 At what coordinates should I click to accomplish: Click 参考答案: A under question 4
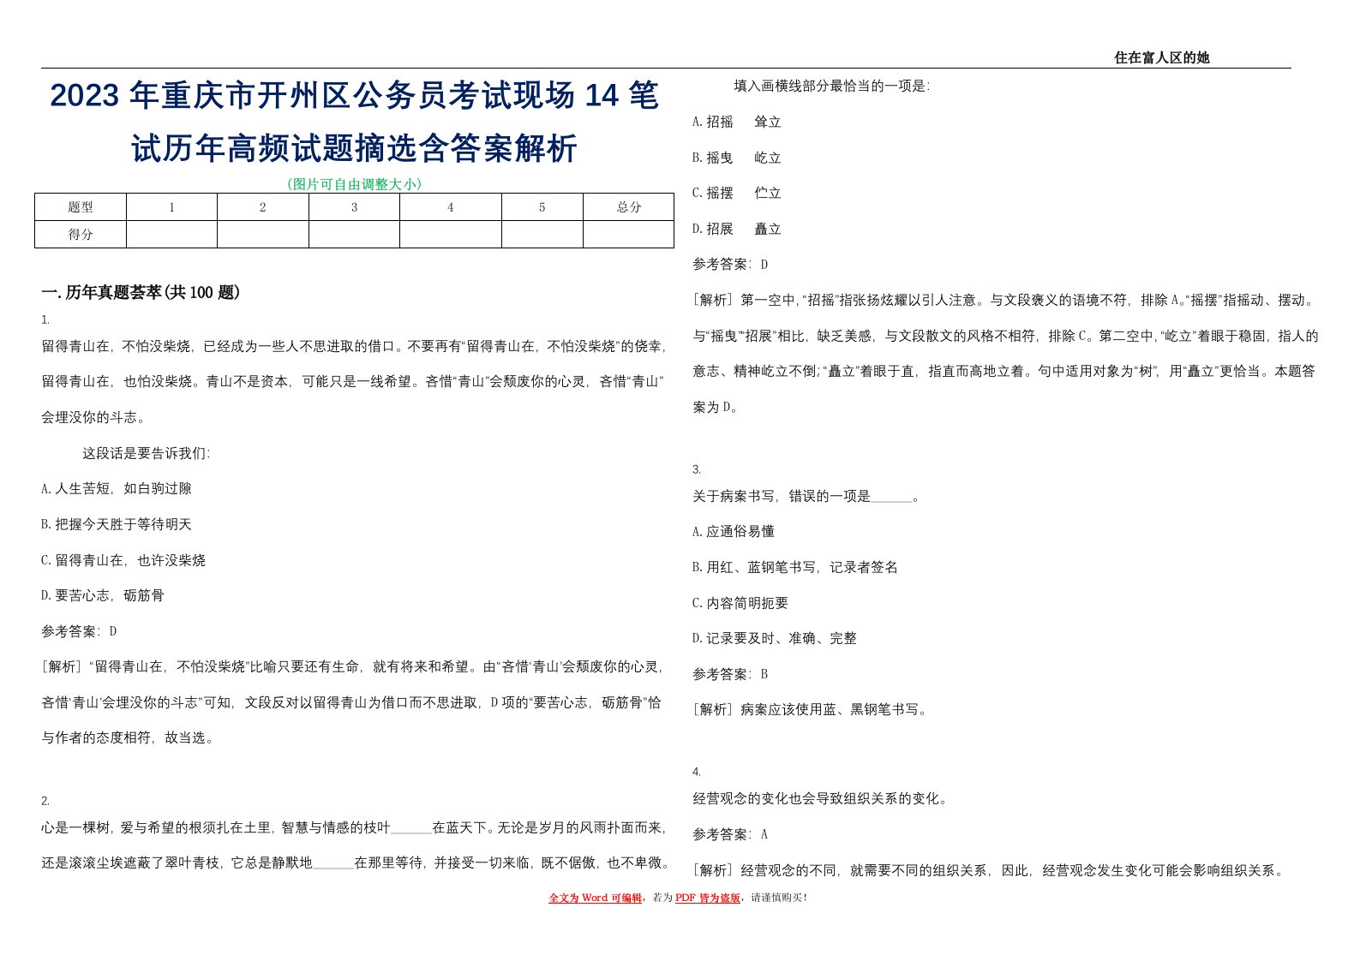[x=730, y=834]
